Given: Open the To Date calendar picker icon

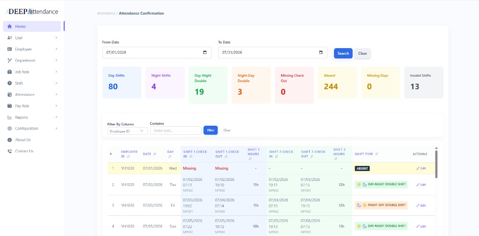Looking at the screenshot, I should tap(321, 52).
